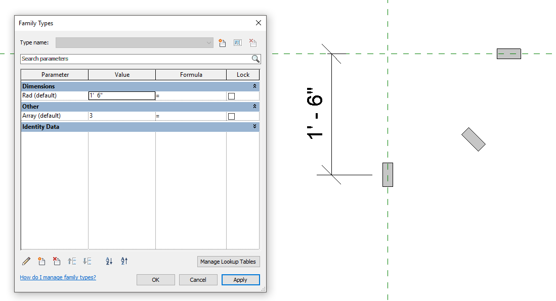Open the Type name dropdown
This screenshot has height=301, width=556.
point(209,42)
